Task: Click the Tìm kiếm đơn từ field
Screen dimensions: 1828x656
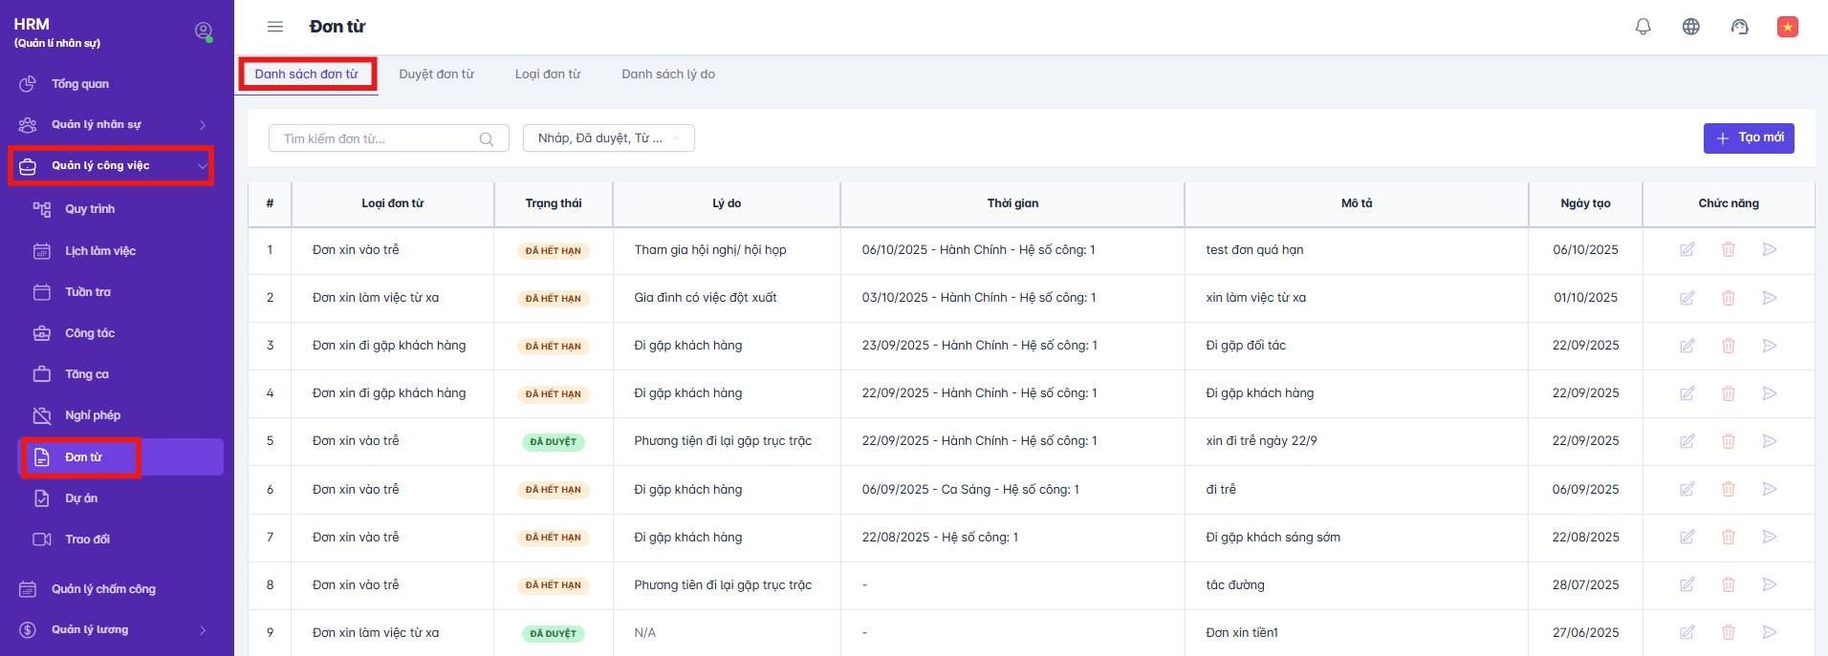Action: pos(378,139)
